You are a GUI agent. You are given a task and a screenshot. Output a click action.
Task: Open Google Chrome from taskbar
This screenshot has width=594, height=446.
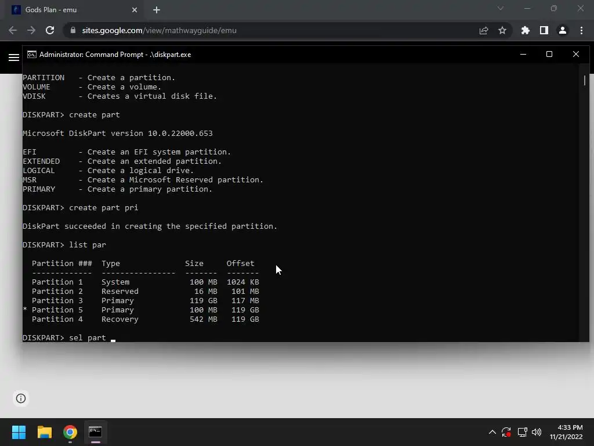[70, 432]
